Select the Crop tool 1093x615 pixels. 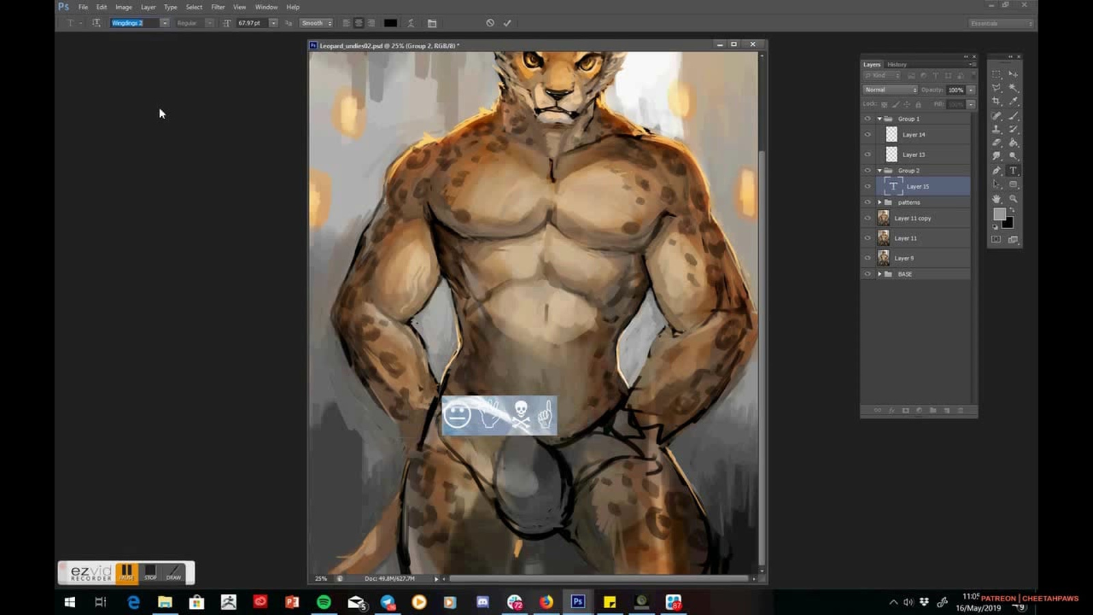click(x=997, y=101)
